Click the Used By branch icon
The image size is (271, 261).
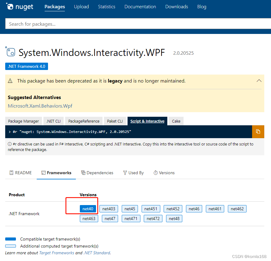coord(125,173)
